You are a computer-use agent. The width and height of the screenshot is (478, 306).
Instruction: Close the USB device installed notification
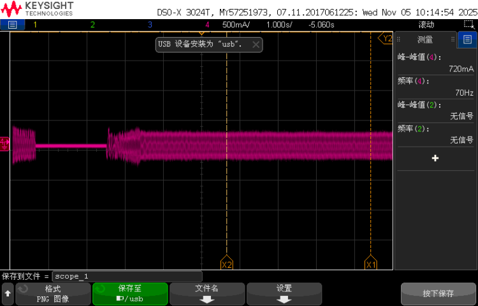click(x=256, y=45)
